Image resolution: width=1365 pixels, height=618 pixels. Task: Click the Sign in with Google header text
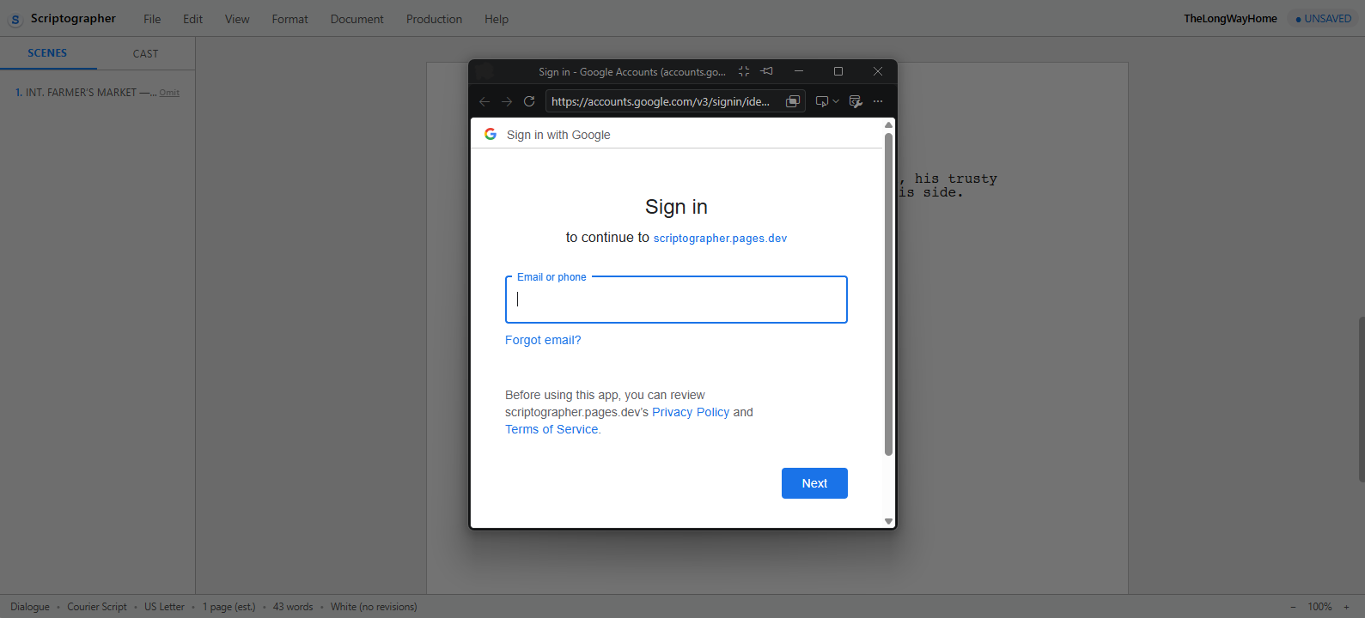(558, 135)
